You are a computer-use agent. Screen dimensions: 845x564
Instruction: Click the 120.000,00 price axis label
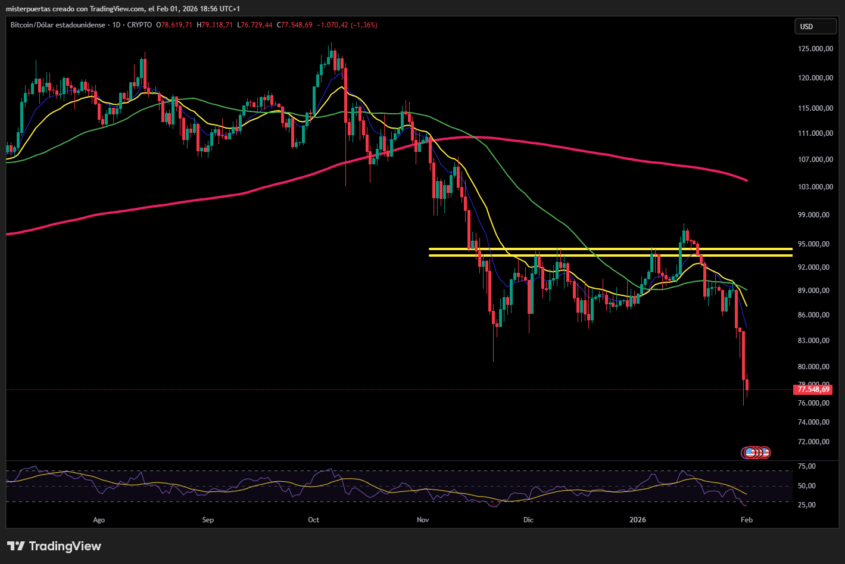click(815, 78)
